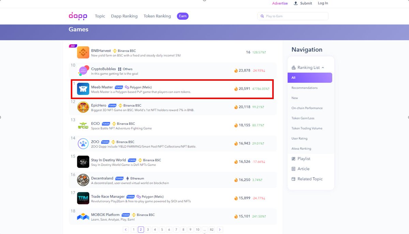The image size is (409, 234).
Task: Open the Meeb Master title link
Action: pyautogui.click(x=102, y=87)
